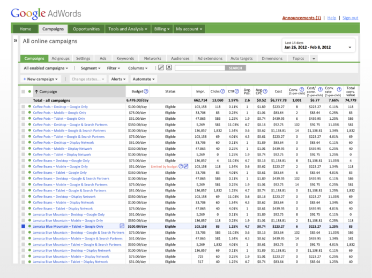Screen dimensions: 372x278
Task: Switch to the Ad groups tab
Action: (x=61, y=58)
